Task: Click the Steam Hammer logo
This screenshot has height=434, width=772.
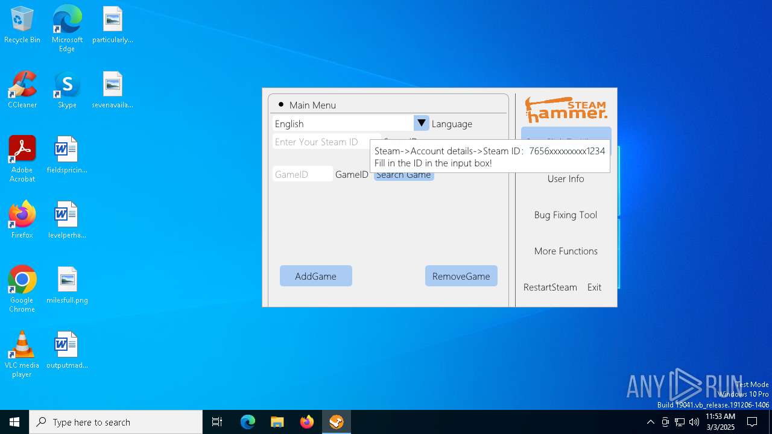Action: [x=566, y=110]
